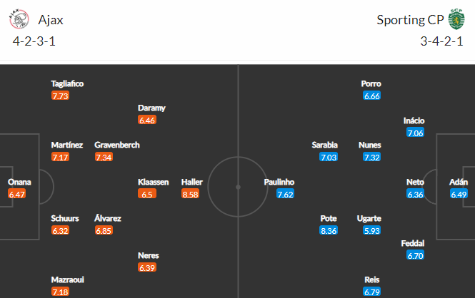Click Tagliafico's 7.73 rating badge
475x298 pixels.
click(60, 96)
